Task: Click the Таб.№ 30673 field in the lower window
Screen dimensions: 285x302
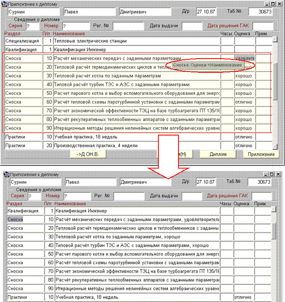Action: point(260,182)
